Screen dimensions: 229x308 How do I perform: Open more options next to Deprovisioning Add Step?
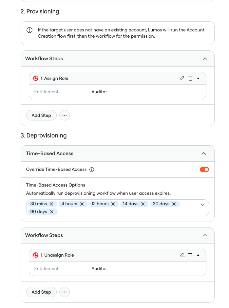pyautogui.click(x=65, y=292)
